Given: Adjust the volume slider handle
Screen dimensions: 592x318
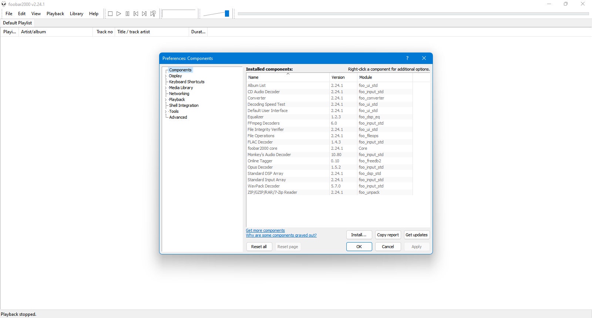Looking at the screenshot, I should click(227, 14).
